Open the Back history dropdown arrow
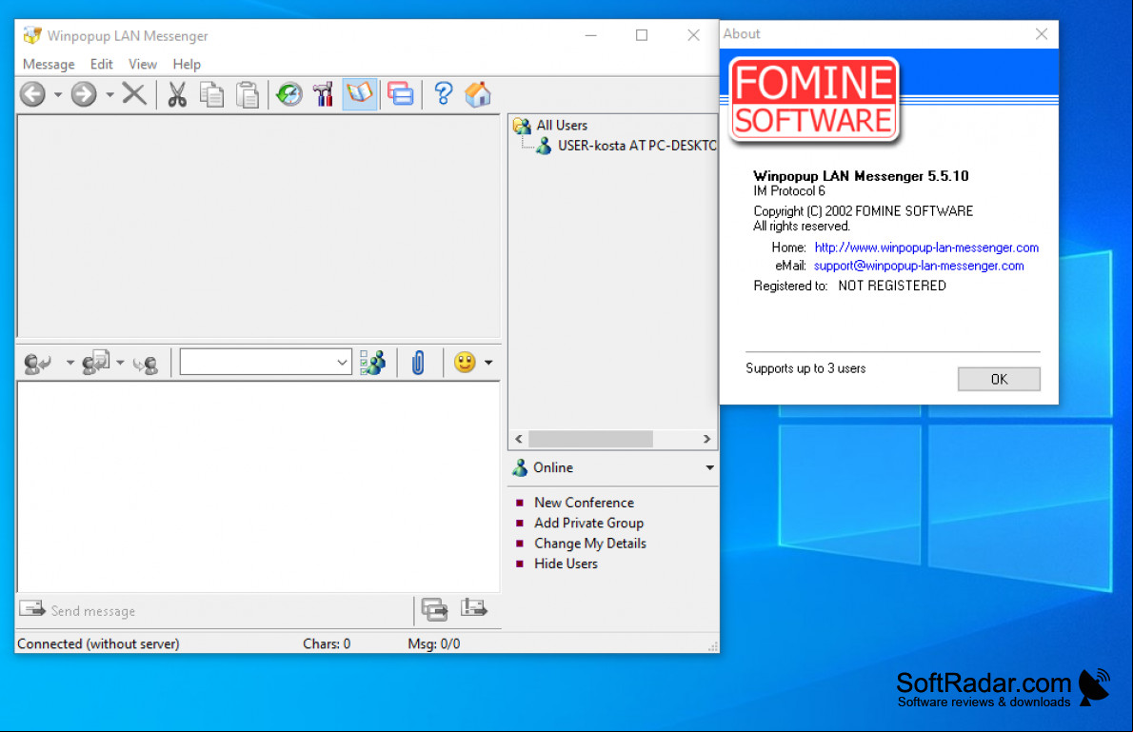Screen dimensions: 1133x732 click(x=58, y=94)
